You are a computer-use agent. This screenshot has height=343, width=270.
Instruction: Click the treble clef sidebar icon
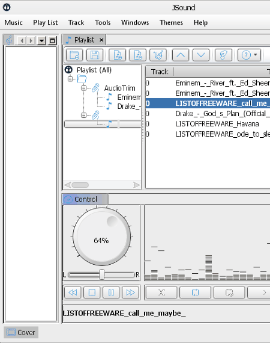click(x=9, y=40)
